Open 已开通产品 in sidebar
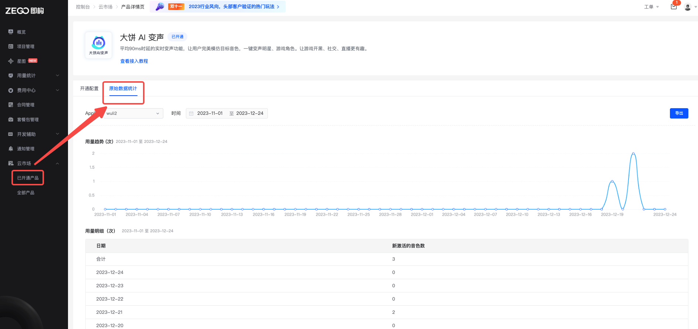The height and width of the screenshot is (329, 698). (28, 178)
